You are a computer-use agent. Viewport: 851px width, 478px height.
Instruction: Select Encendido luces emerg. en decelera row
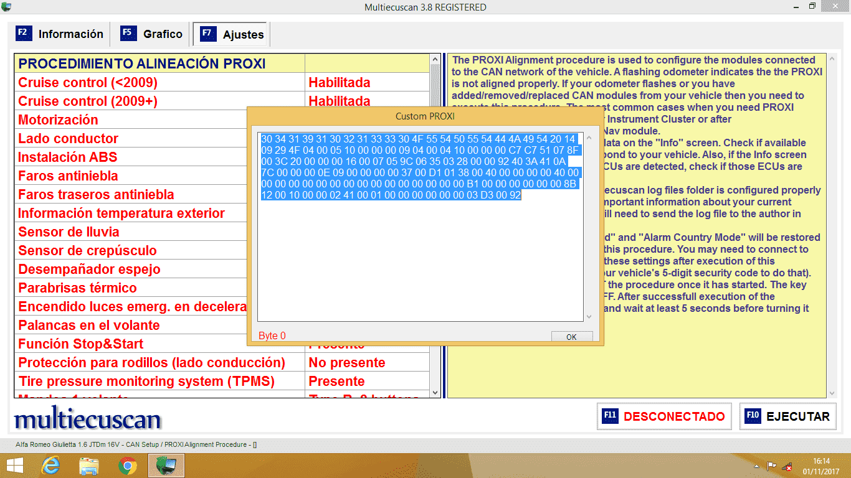click(131, 306)
